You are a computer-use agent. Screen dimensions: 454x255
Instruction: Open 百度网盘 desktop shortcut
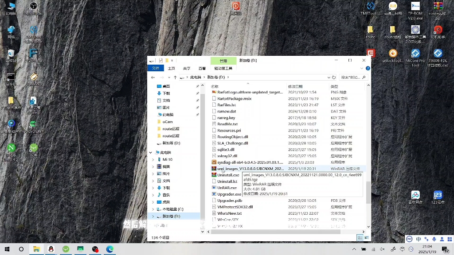click(415, 197)
